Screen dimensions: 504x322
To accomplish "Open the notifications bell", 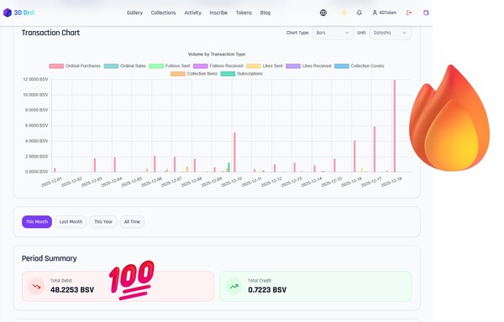I will [x=360, y=13].
